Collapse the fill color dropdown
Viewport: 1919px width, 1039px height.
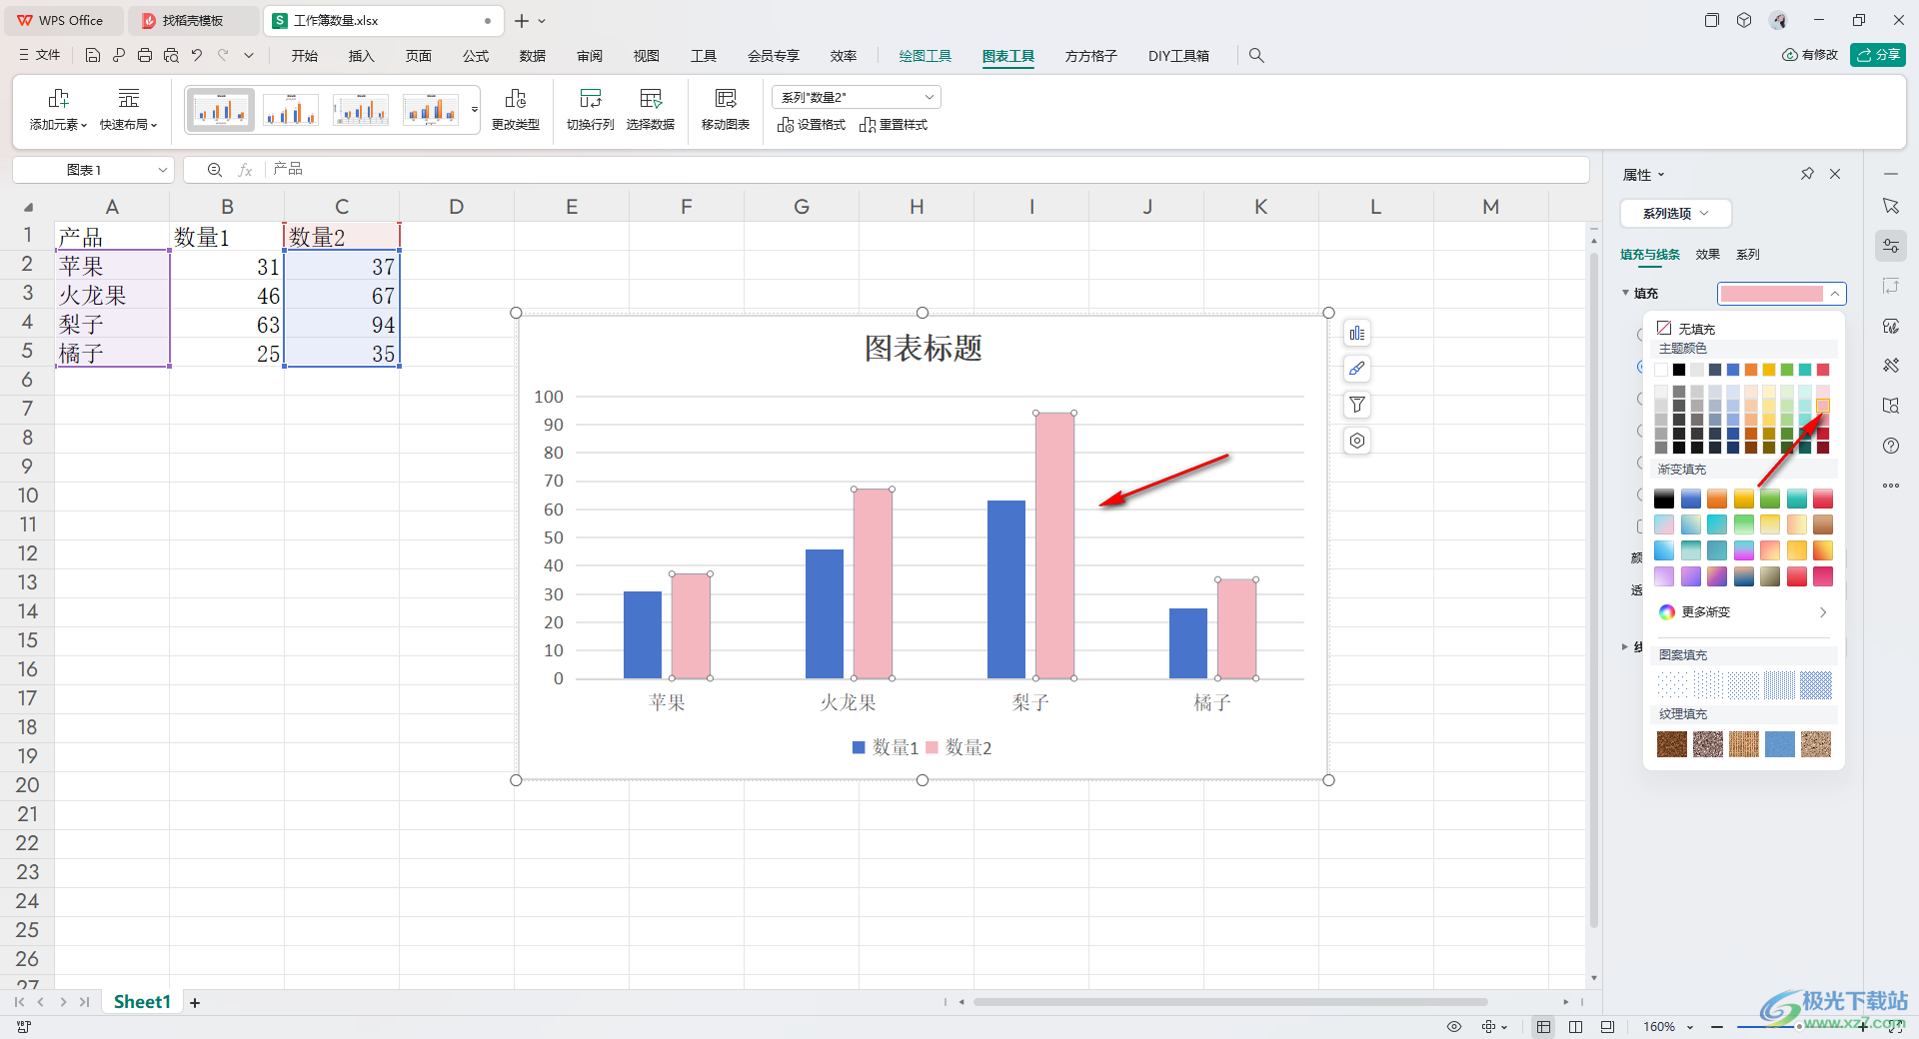point(1835,294)
